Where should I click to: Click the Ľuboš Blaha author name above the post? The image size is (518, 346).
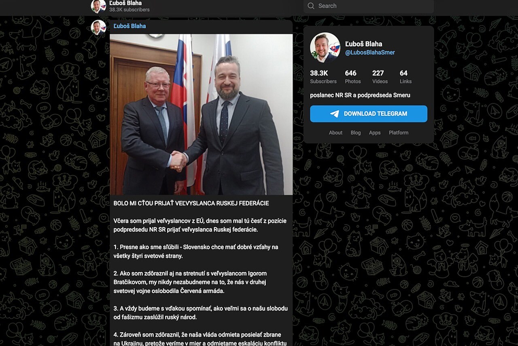129,26
